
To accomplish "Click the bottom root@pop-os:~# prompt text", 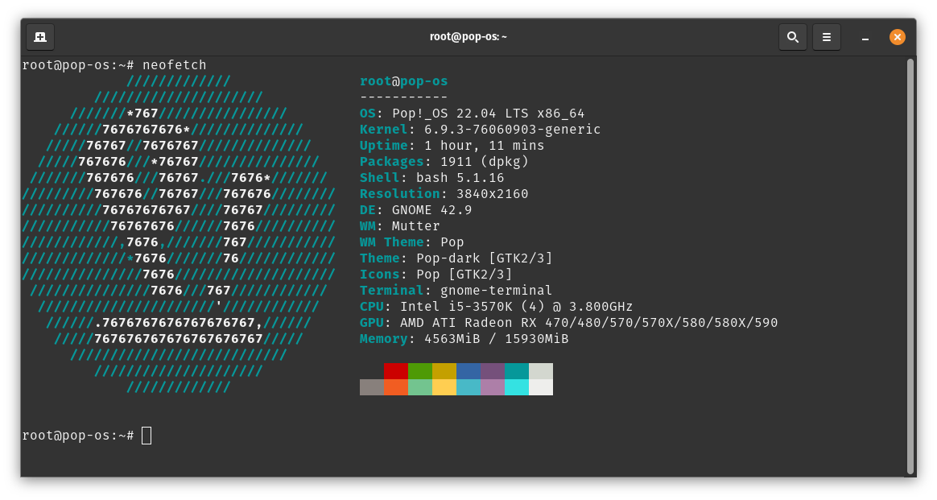I will 78,436.
